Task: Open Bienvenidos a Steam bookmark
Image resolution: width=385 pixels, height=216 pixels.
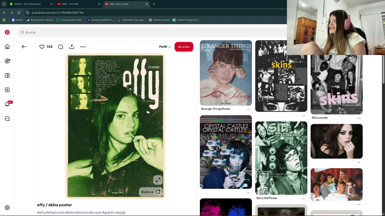Action: click(x=40, y=20)
